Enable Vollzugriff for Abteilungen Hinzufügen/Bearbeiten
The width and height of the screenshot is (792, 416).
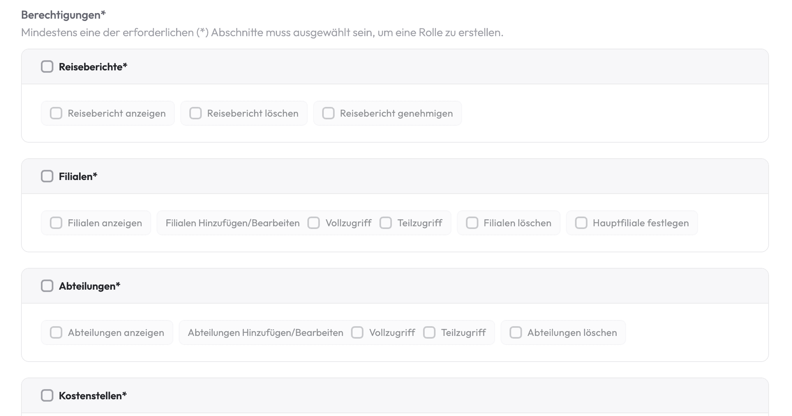[x=357, y=332]
